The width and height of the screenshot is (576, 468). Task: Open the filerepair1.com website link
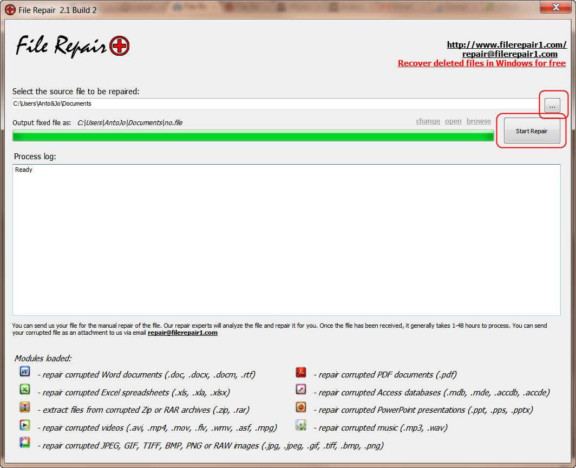pos(507,45)
